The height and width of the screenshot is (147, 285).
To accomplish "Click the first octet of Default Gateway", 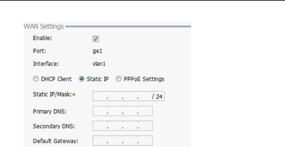I will point(100,141).
